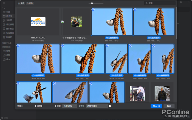Click the 全选 (Select all) button

pyautogui.click(x=21, y=3)
